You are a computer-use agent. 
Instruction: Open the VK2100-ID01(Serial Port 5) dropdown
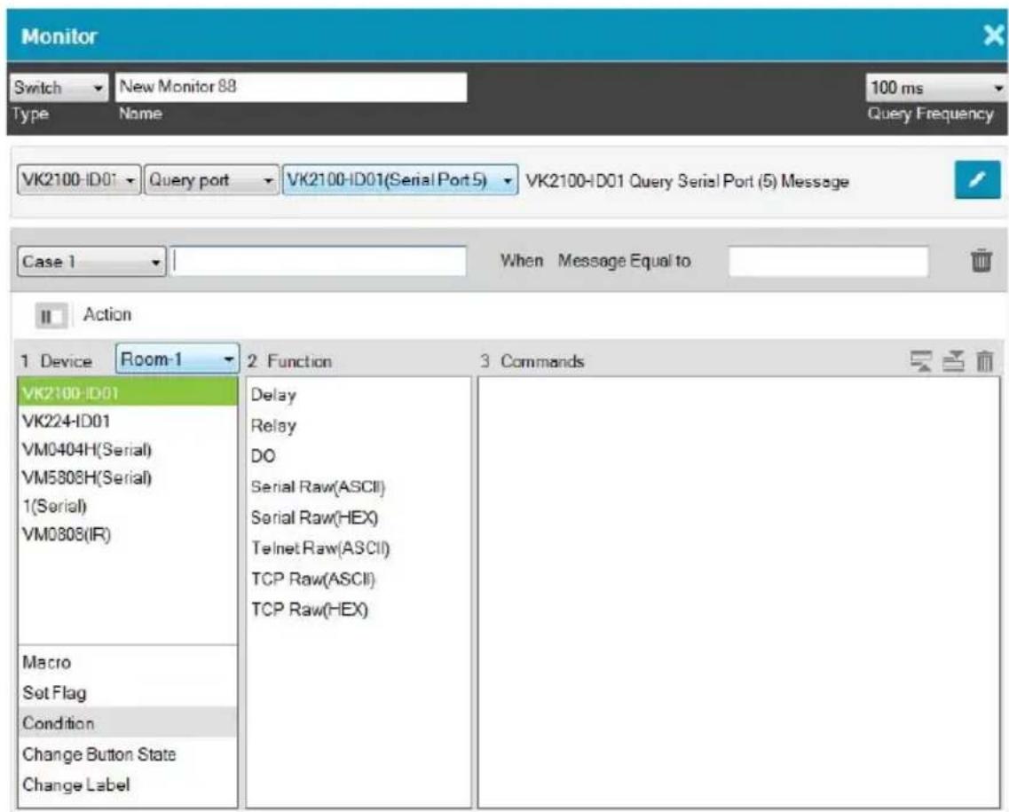(x=399, y=180)
